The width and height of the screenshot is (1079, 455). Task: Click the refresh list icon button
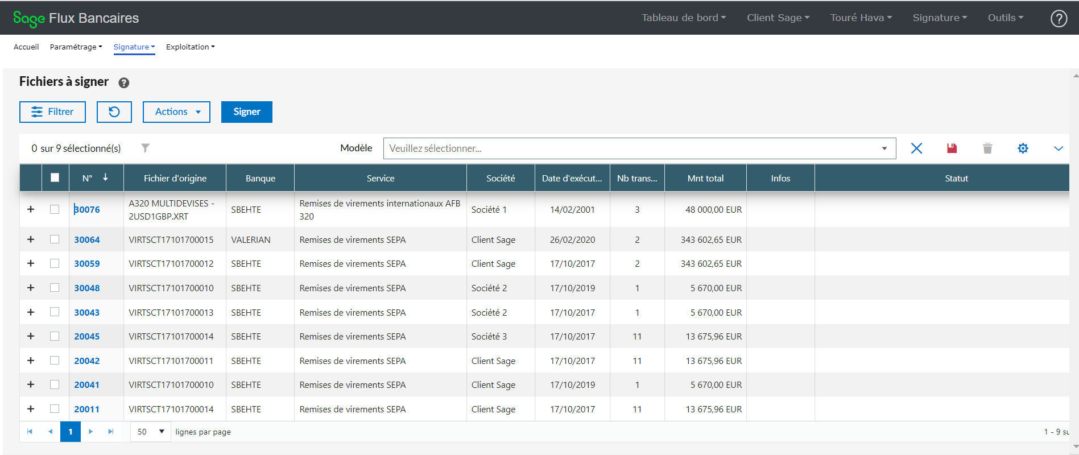click(x=114, y=112)
